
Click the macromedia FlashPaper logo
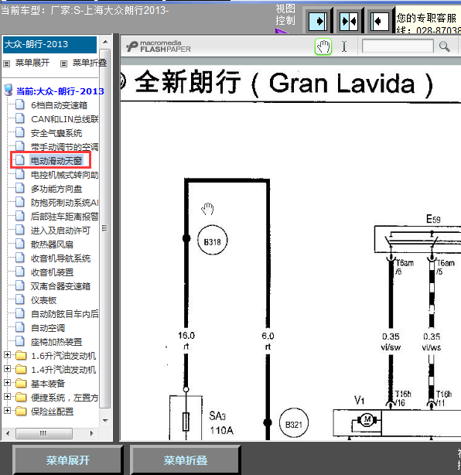click(159, 46)
